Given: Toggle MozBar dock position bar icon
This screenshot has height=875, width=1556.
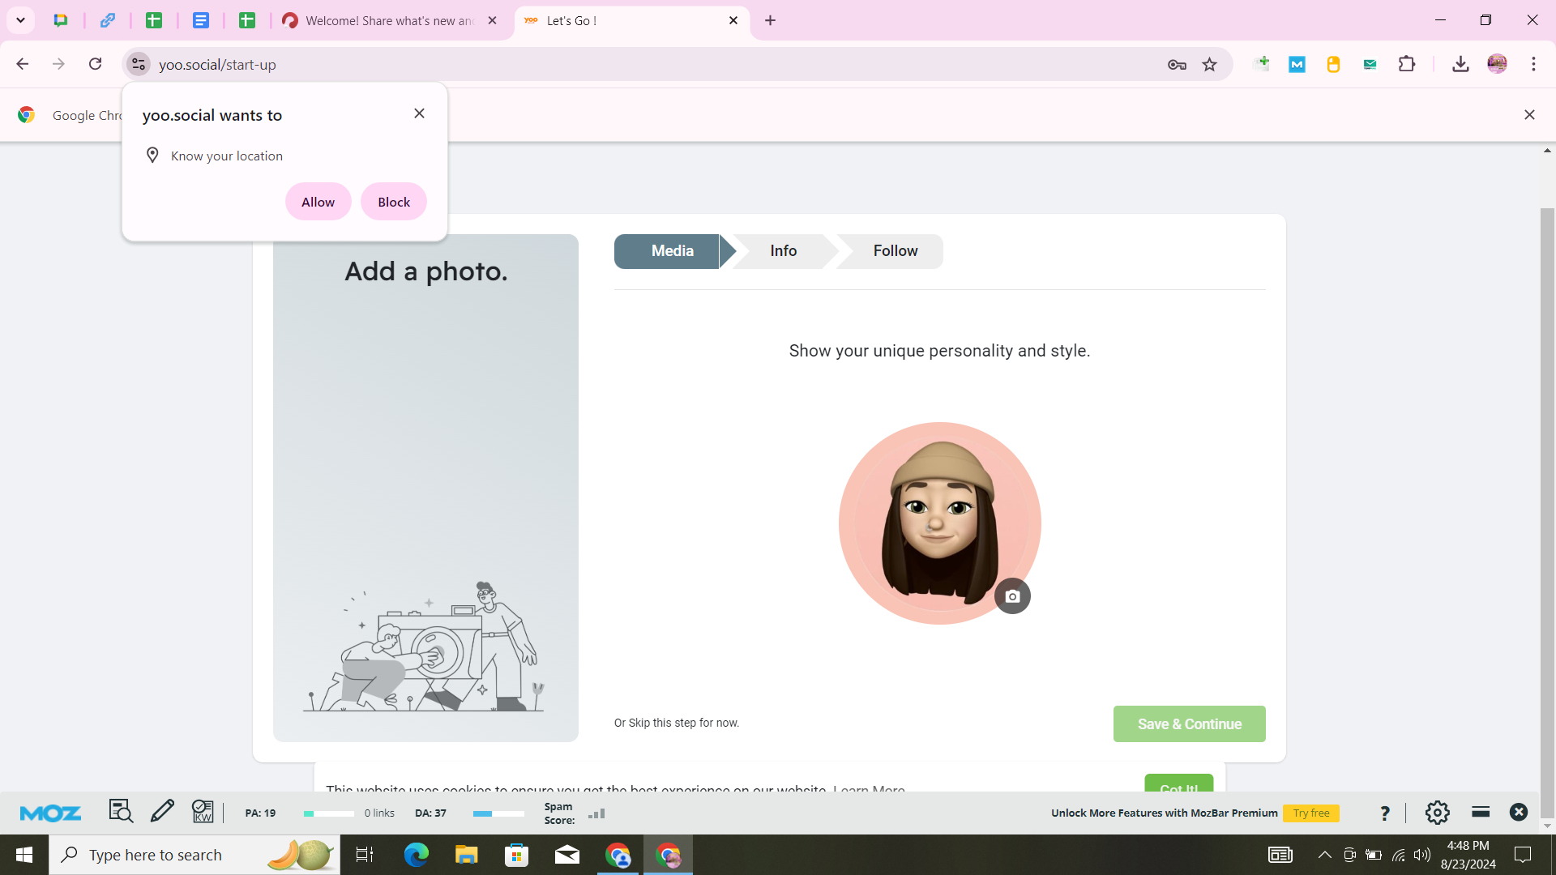Looking at the screenshot, I should point(1481,812).
